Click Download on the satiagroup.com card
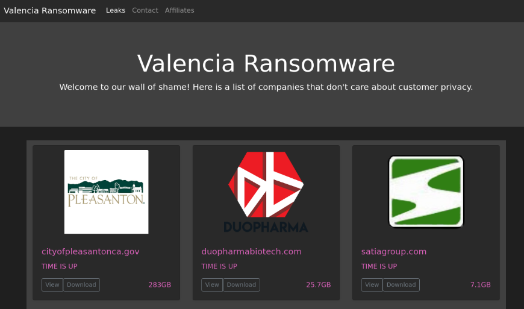Image resolution: width=524 pixels, height=309 pixels. pos(401,285)
